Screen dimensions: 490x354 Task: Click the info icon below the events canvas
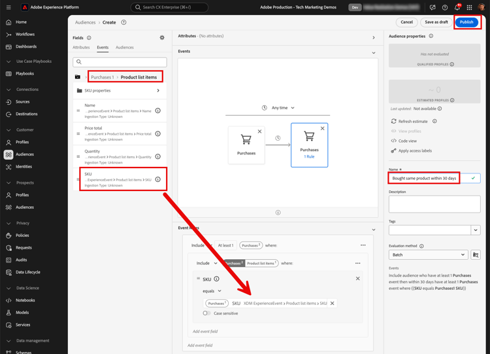point(278,213)
